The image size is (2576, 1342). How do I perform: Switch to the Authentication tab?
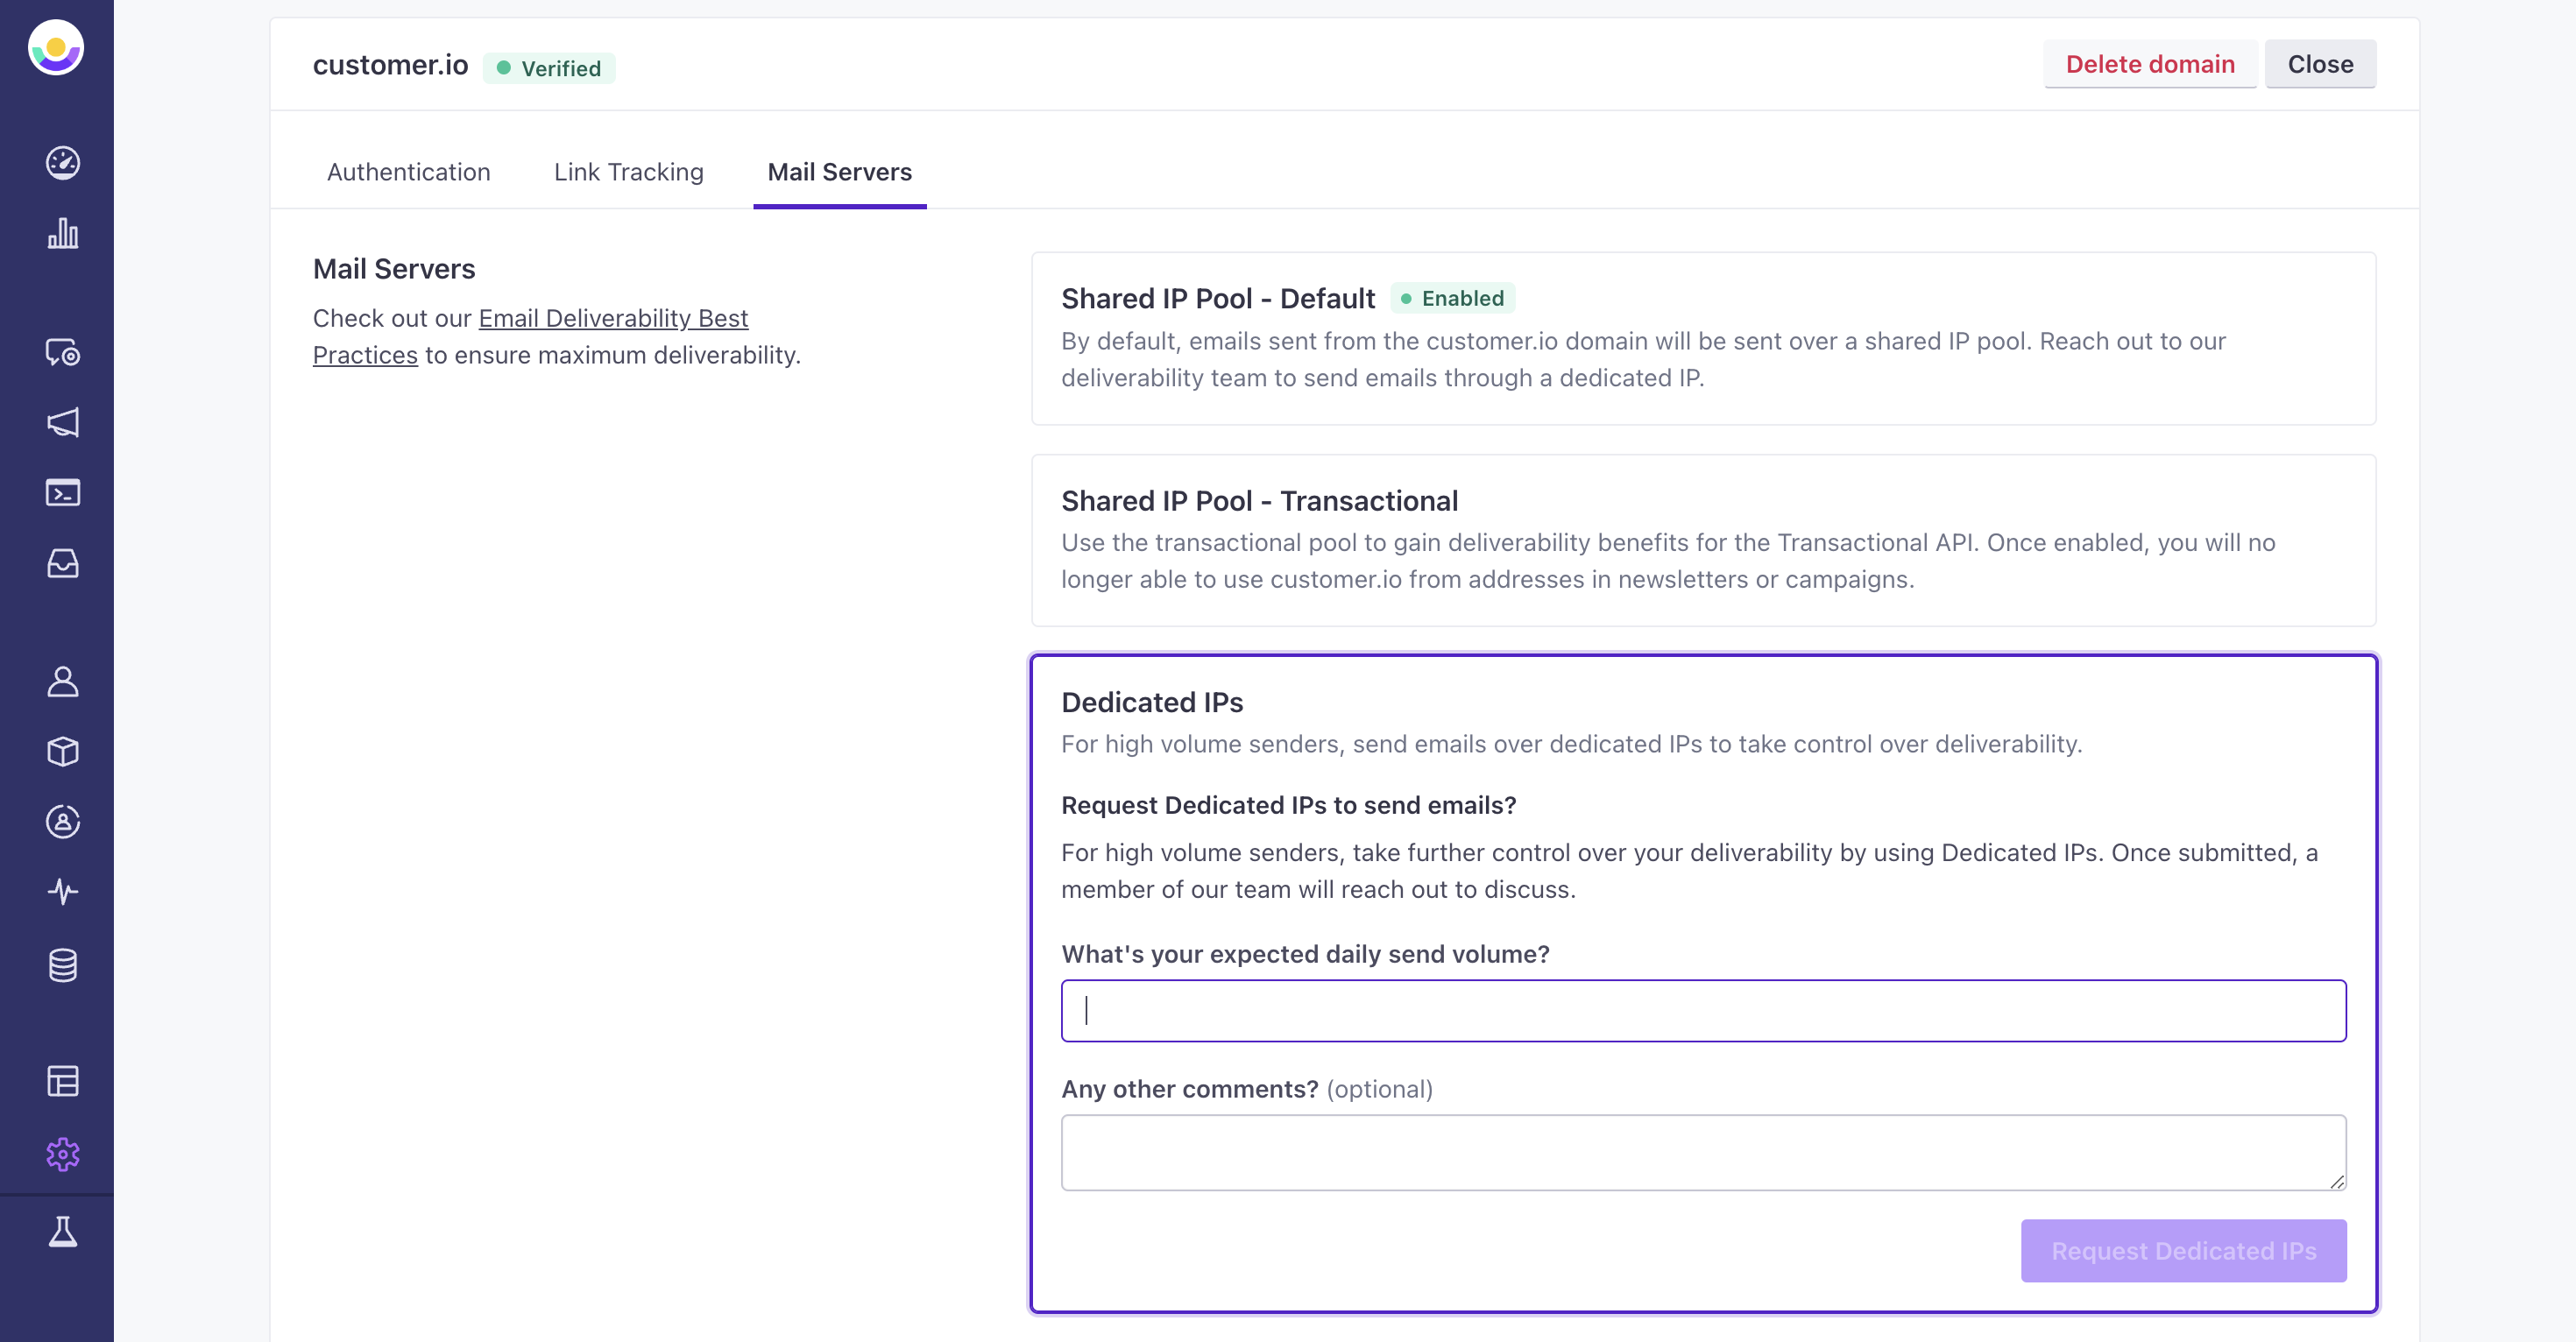tap(408, 172)
